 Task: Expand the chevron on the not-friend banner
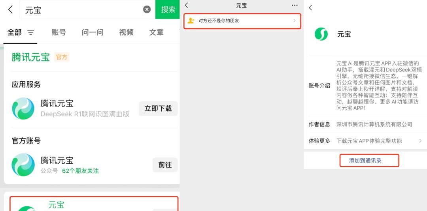(x=295, y=21)
